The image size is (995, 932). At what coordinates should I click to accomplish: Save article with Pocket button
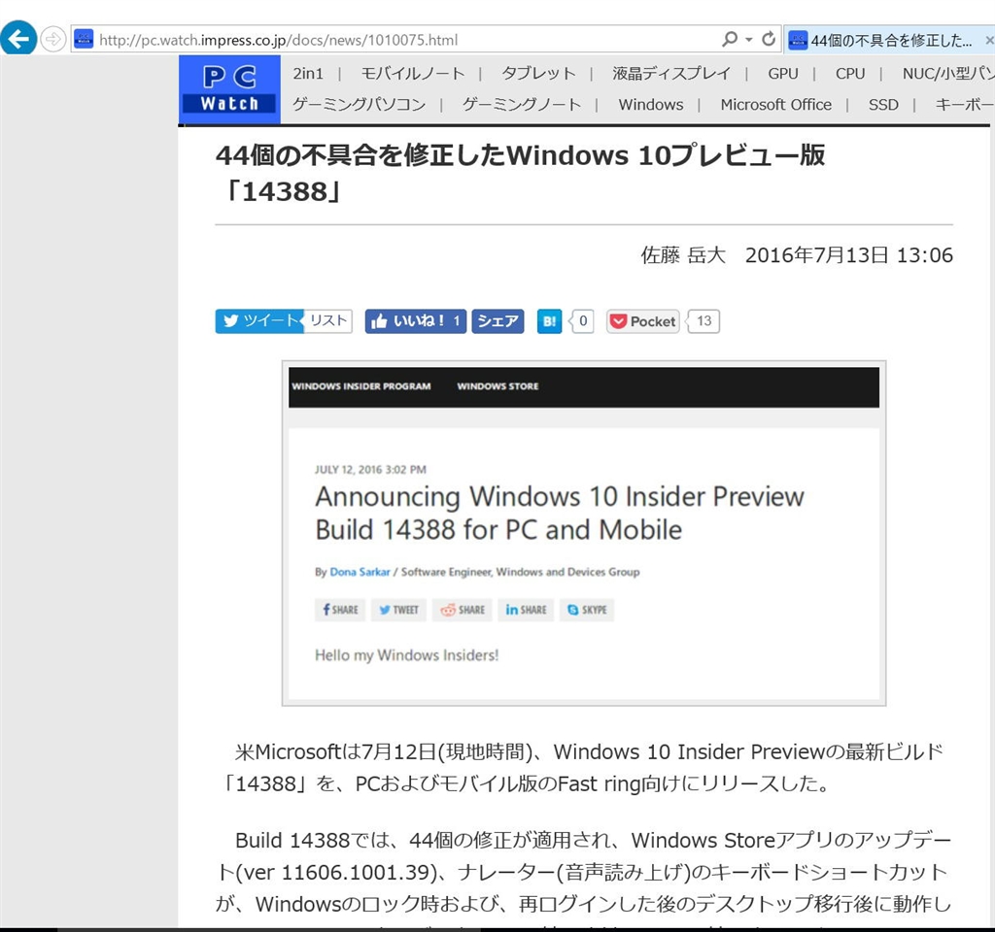point(643,321)
